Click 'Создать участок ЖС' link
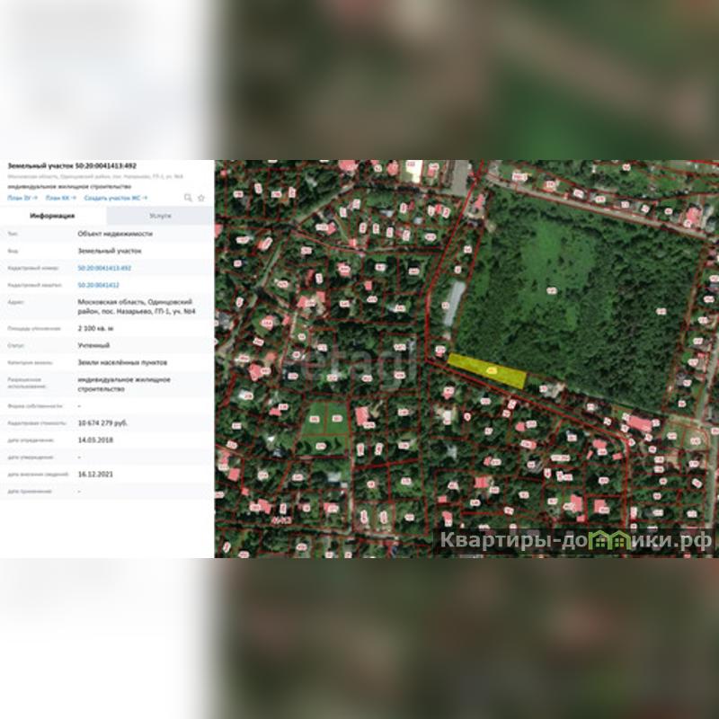The height and width of the screenshot is (719, 719). (115, 197)
